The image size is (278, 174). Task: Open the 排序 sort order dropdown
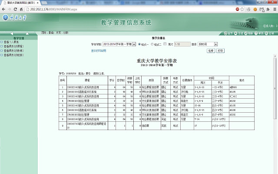pos(208,44)
